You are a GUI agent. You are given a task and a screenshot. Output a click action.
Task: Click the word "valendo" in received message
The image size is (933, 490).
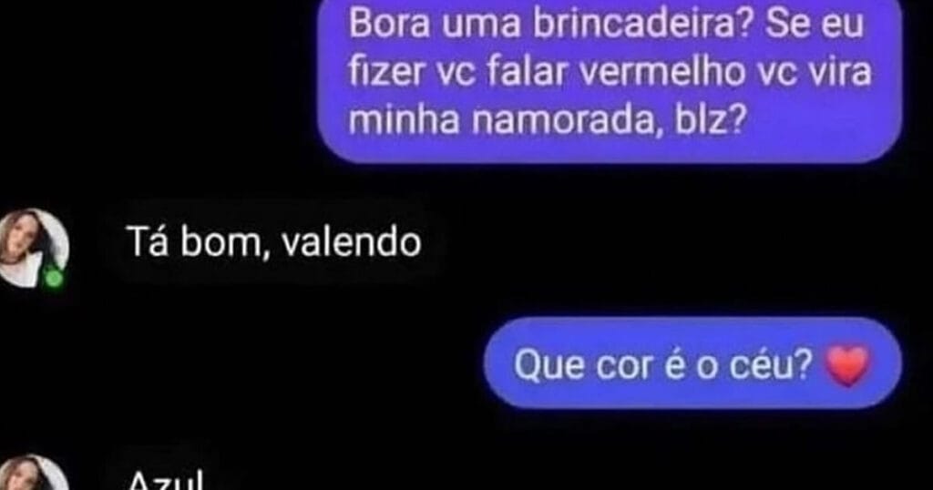[x=352, y=242]
